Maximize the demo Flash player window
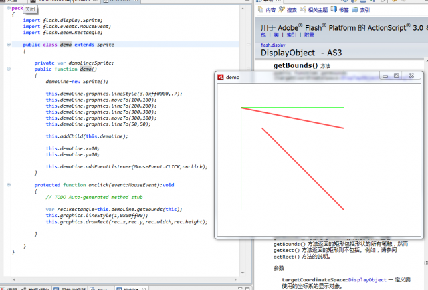The width and height of the screenshot is (428, 290). (x=397, y=77)
